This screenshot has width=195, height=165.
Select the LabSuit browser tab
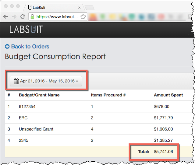click(52, 7)
